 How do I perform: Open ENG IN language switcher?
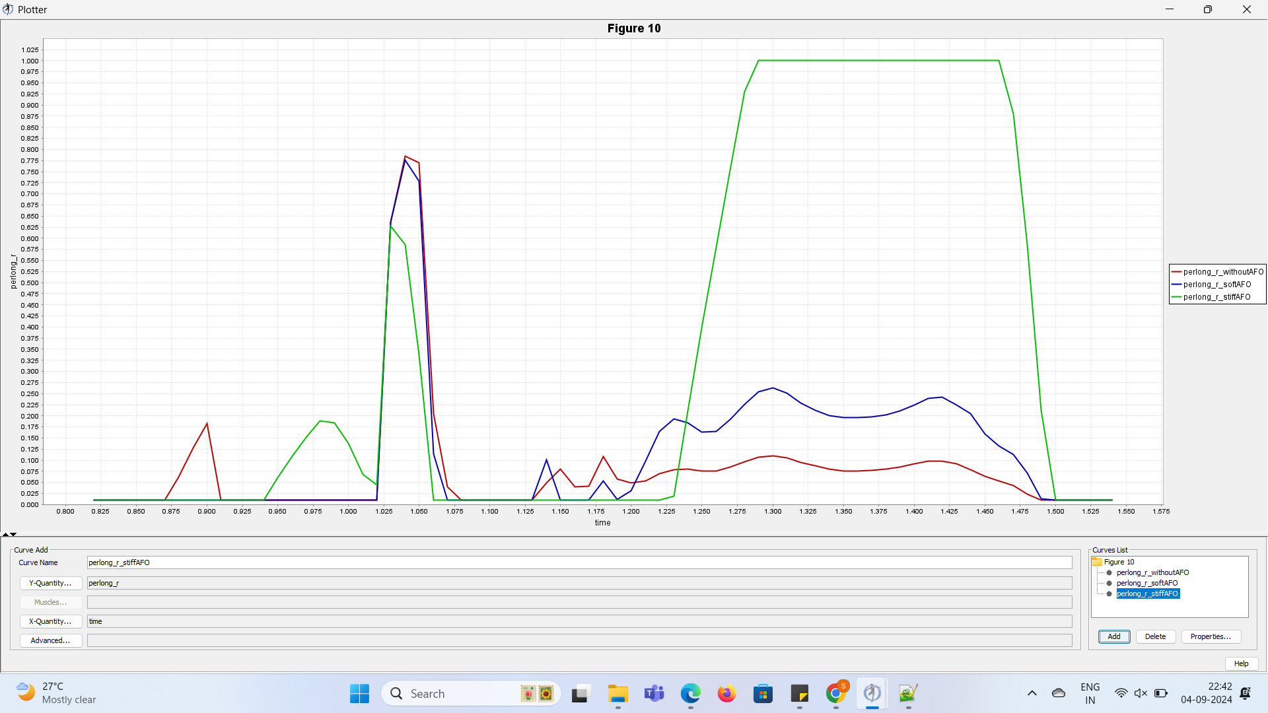[1090, 693]
